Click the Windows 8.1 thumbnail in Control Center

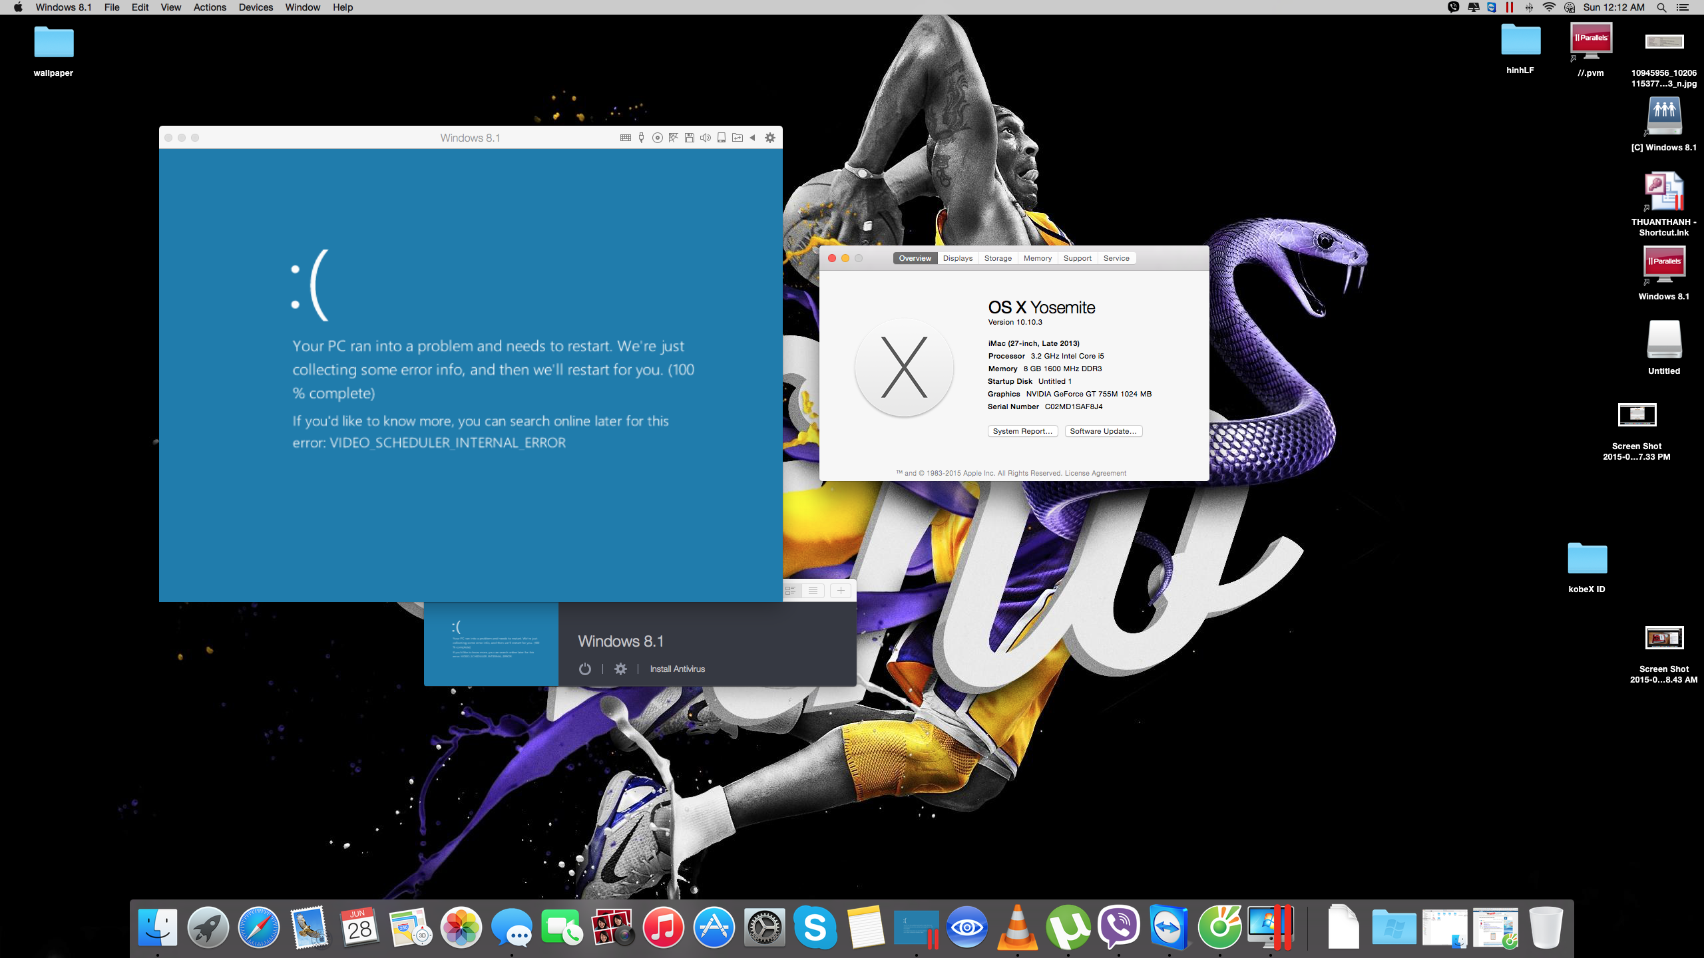(491, 644)
